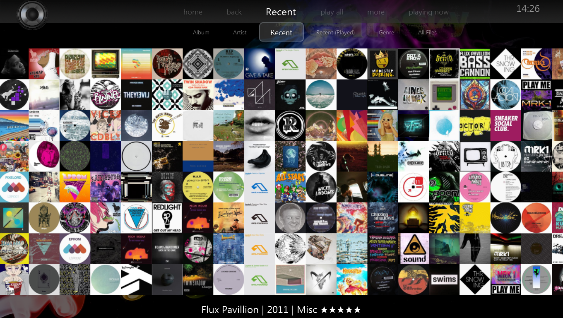Screen dimensions: 563x318
Task: Switch to the Artist tab
Action: click(240, 32)
